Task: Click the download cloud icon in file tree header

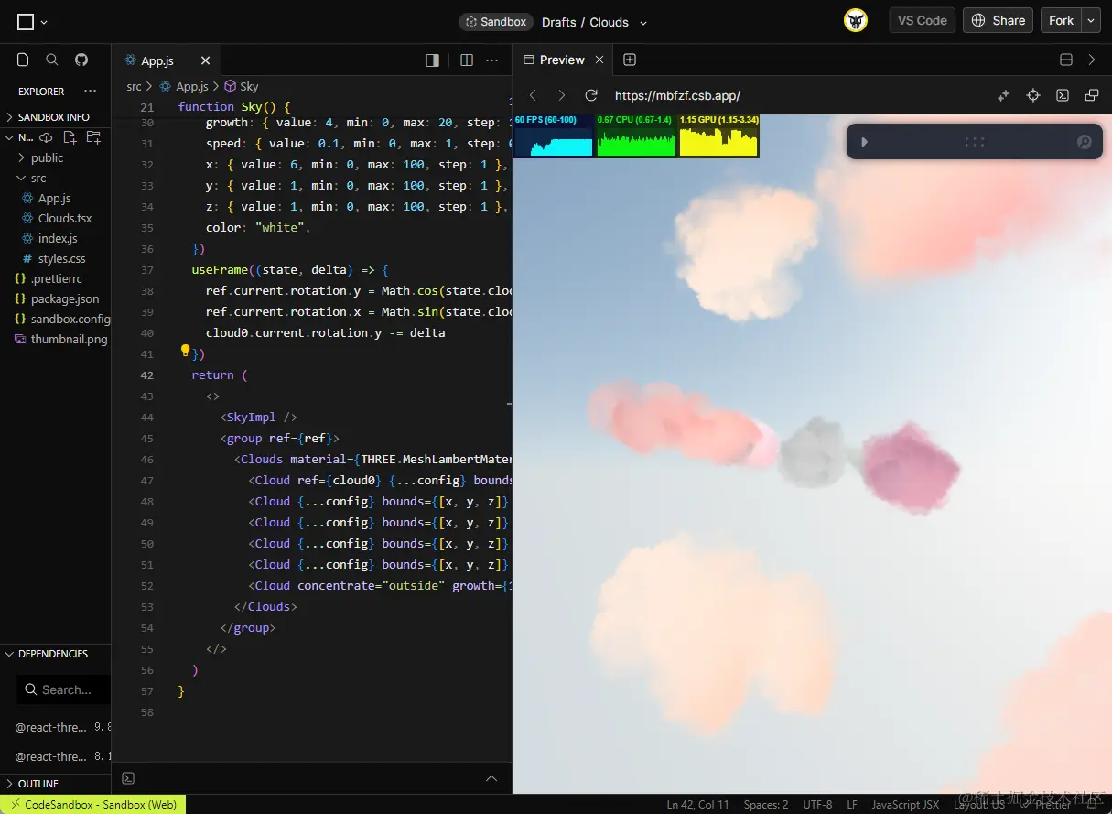Action: tap(46, 137)
